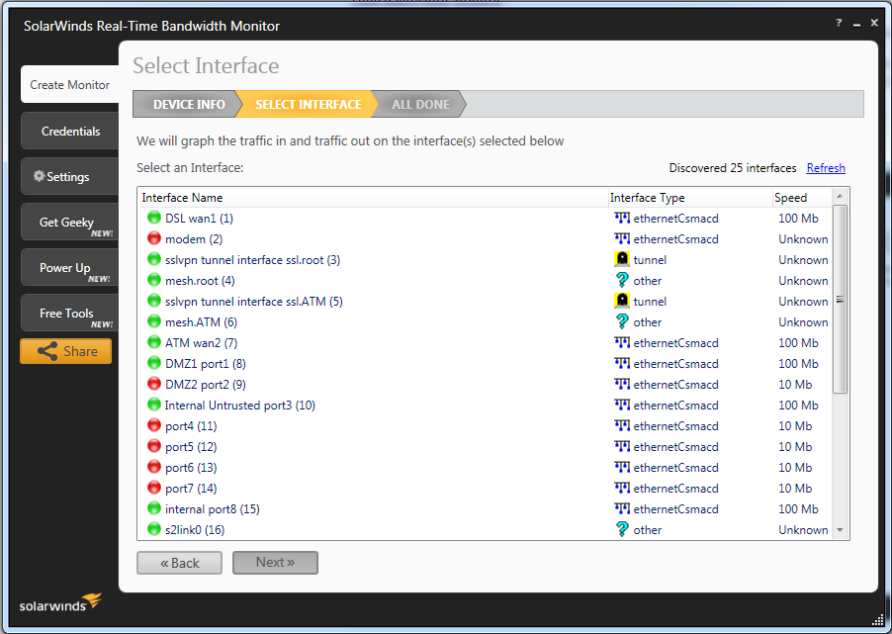Viewport: 892px width, 634px height.
Task: Click interface list scrollbar down arrow
Action: 840,530
